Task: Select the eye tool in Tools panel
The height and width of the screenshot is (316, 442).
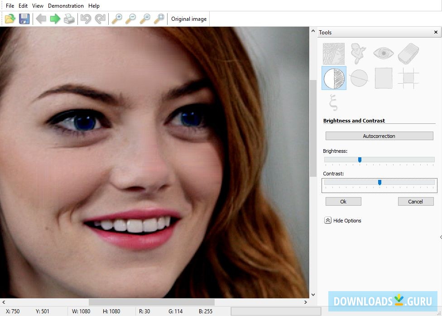Action: [383, 53]
